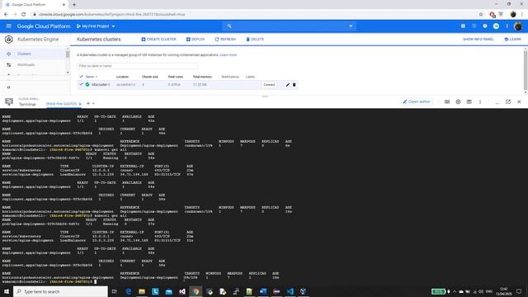This screenshot has width=528, height=297.
Task: Open Visual Studio Code from the taskbar
Action: click(x=290, y=291)
